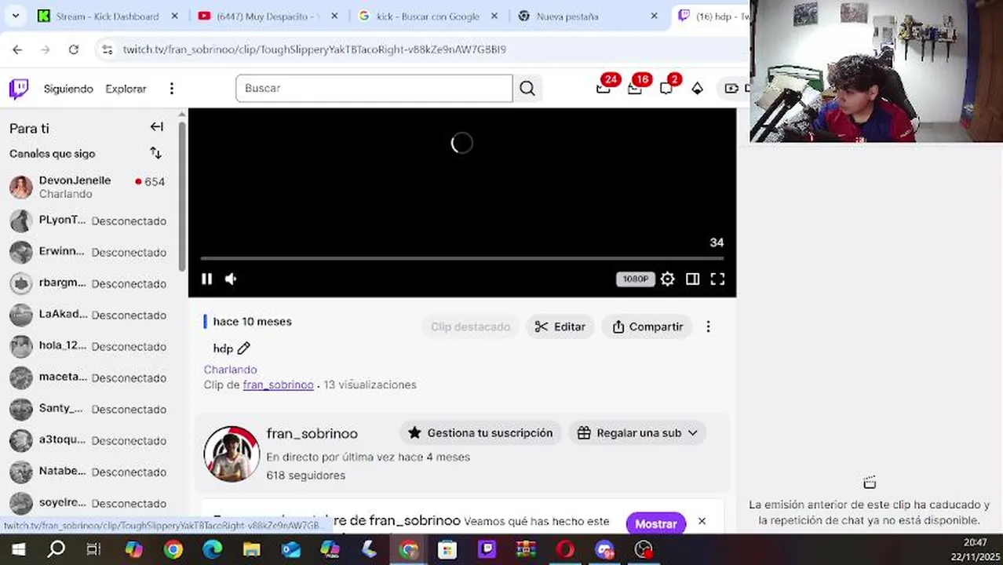Screen dimensions: 1003x565
Task: Open the Twitch home logo
Action: [19, 89]
